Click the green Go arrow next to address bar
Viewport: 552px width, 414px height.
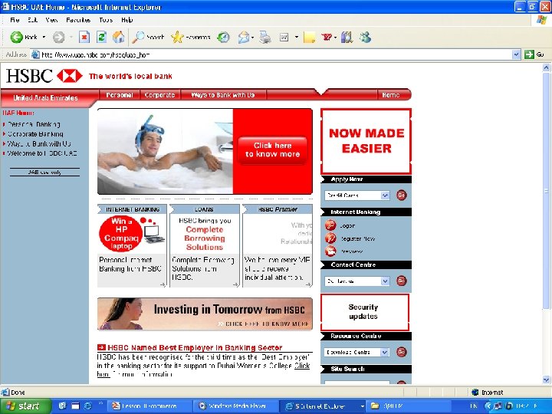pyautogui.click(x=529, y=54)
